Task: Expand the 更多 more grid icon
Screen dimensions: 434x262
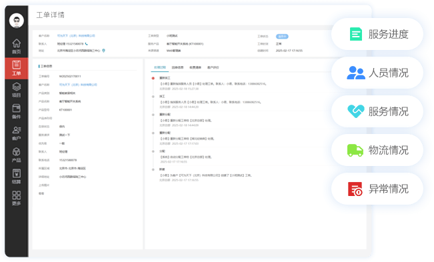Action: coord(16,198)
